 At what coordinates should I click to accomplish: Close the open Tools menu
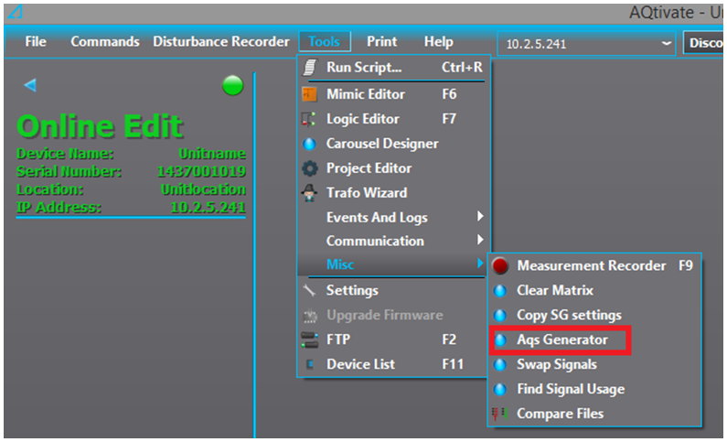(x=325, y=42)
